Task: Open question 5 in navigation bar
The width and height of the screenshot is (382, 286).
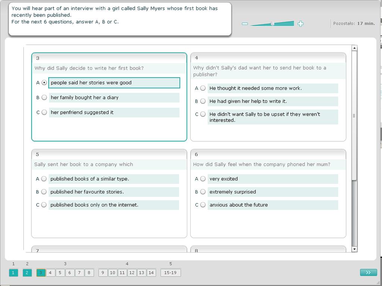Action: click(60, 273)
